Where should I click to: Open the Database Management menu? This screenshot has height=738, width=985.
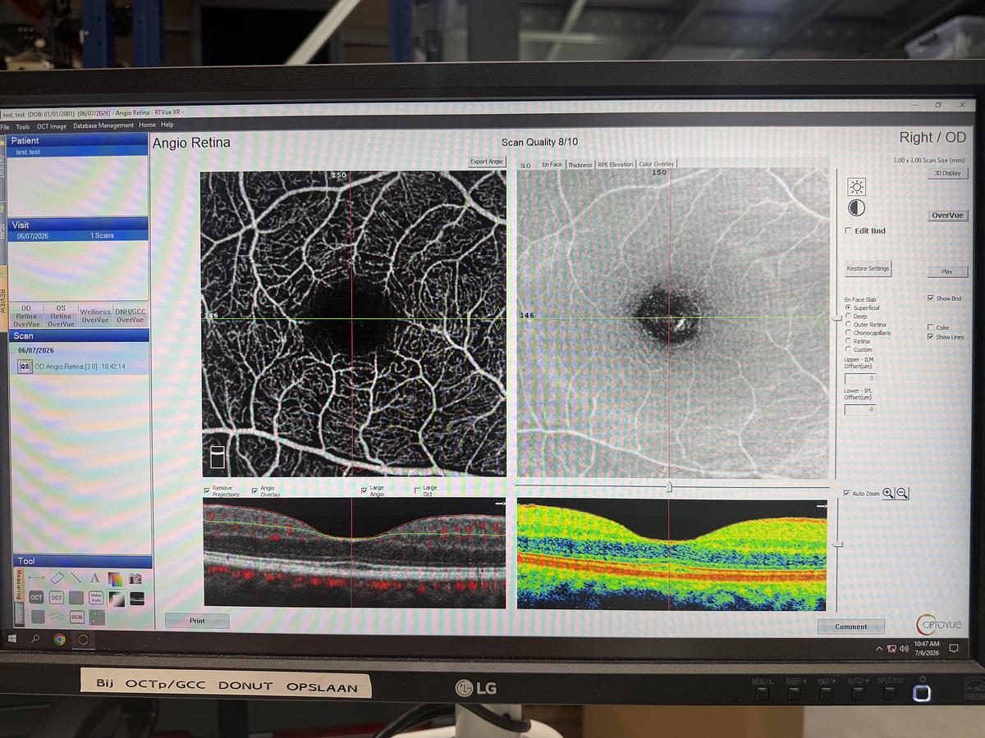(x=103, y=125)
